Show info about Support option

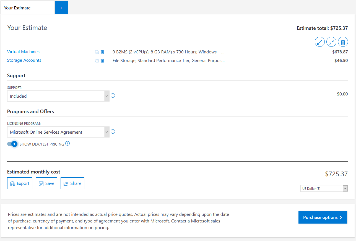click(113, 95)
